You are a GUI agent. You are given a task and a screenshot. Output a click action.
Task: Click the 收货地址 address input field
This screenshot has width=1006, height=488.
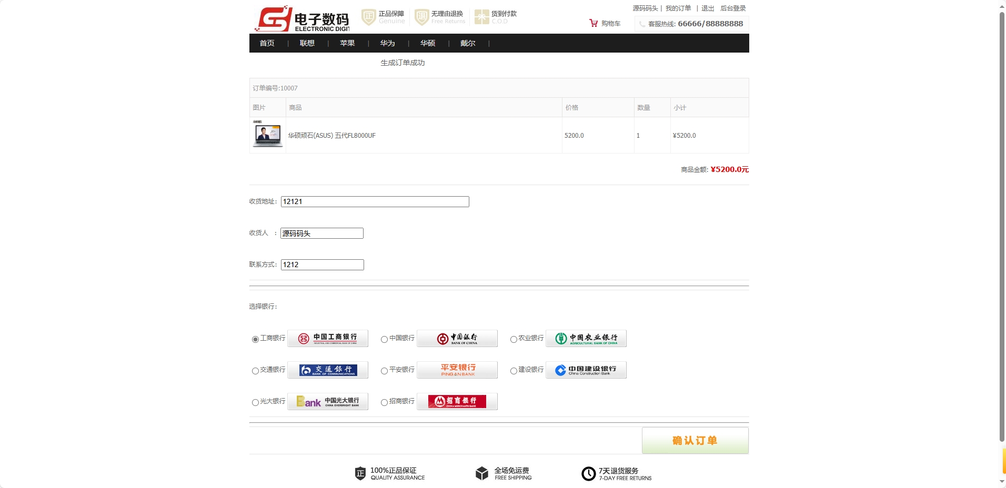tap(374, 201)
